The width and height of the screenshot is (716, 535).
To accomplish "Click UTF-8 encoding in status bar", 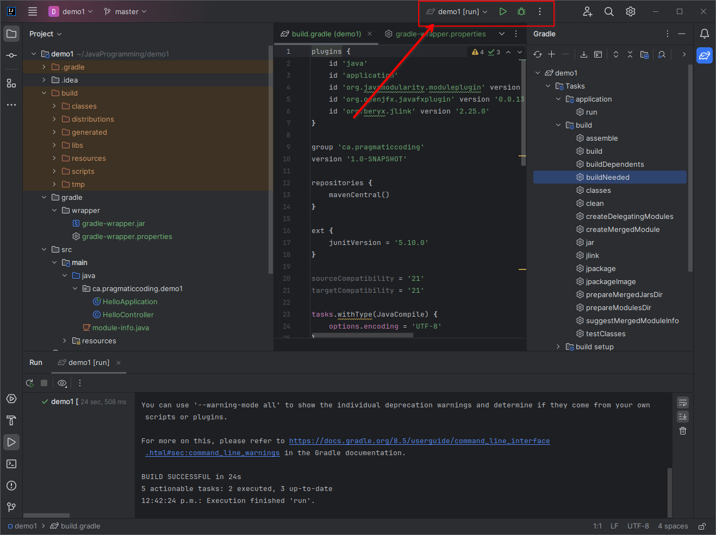I will coord(638,526).
